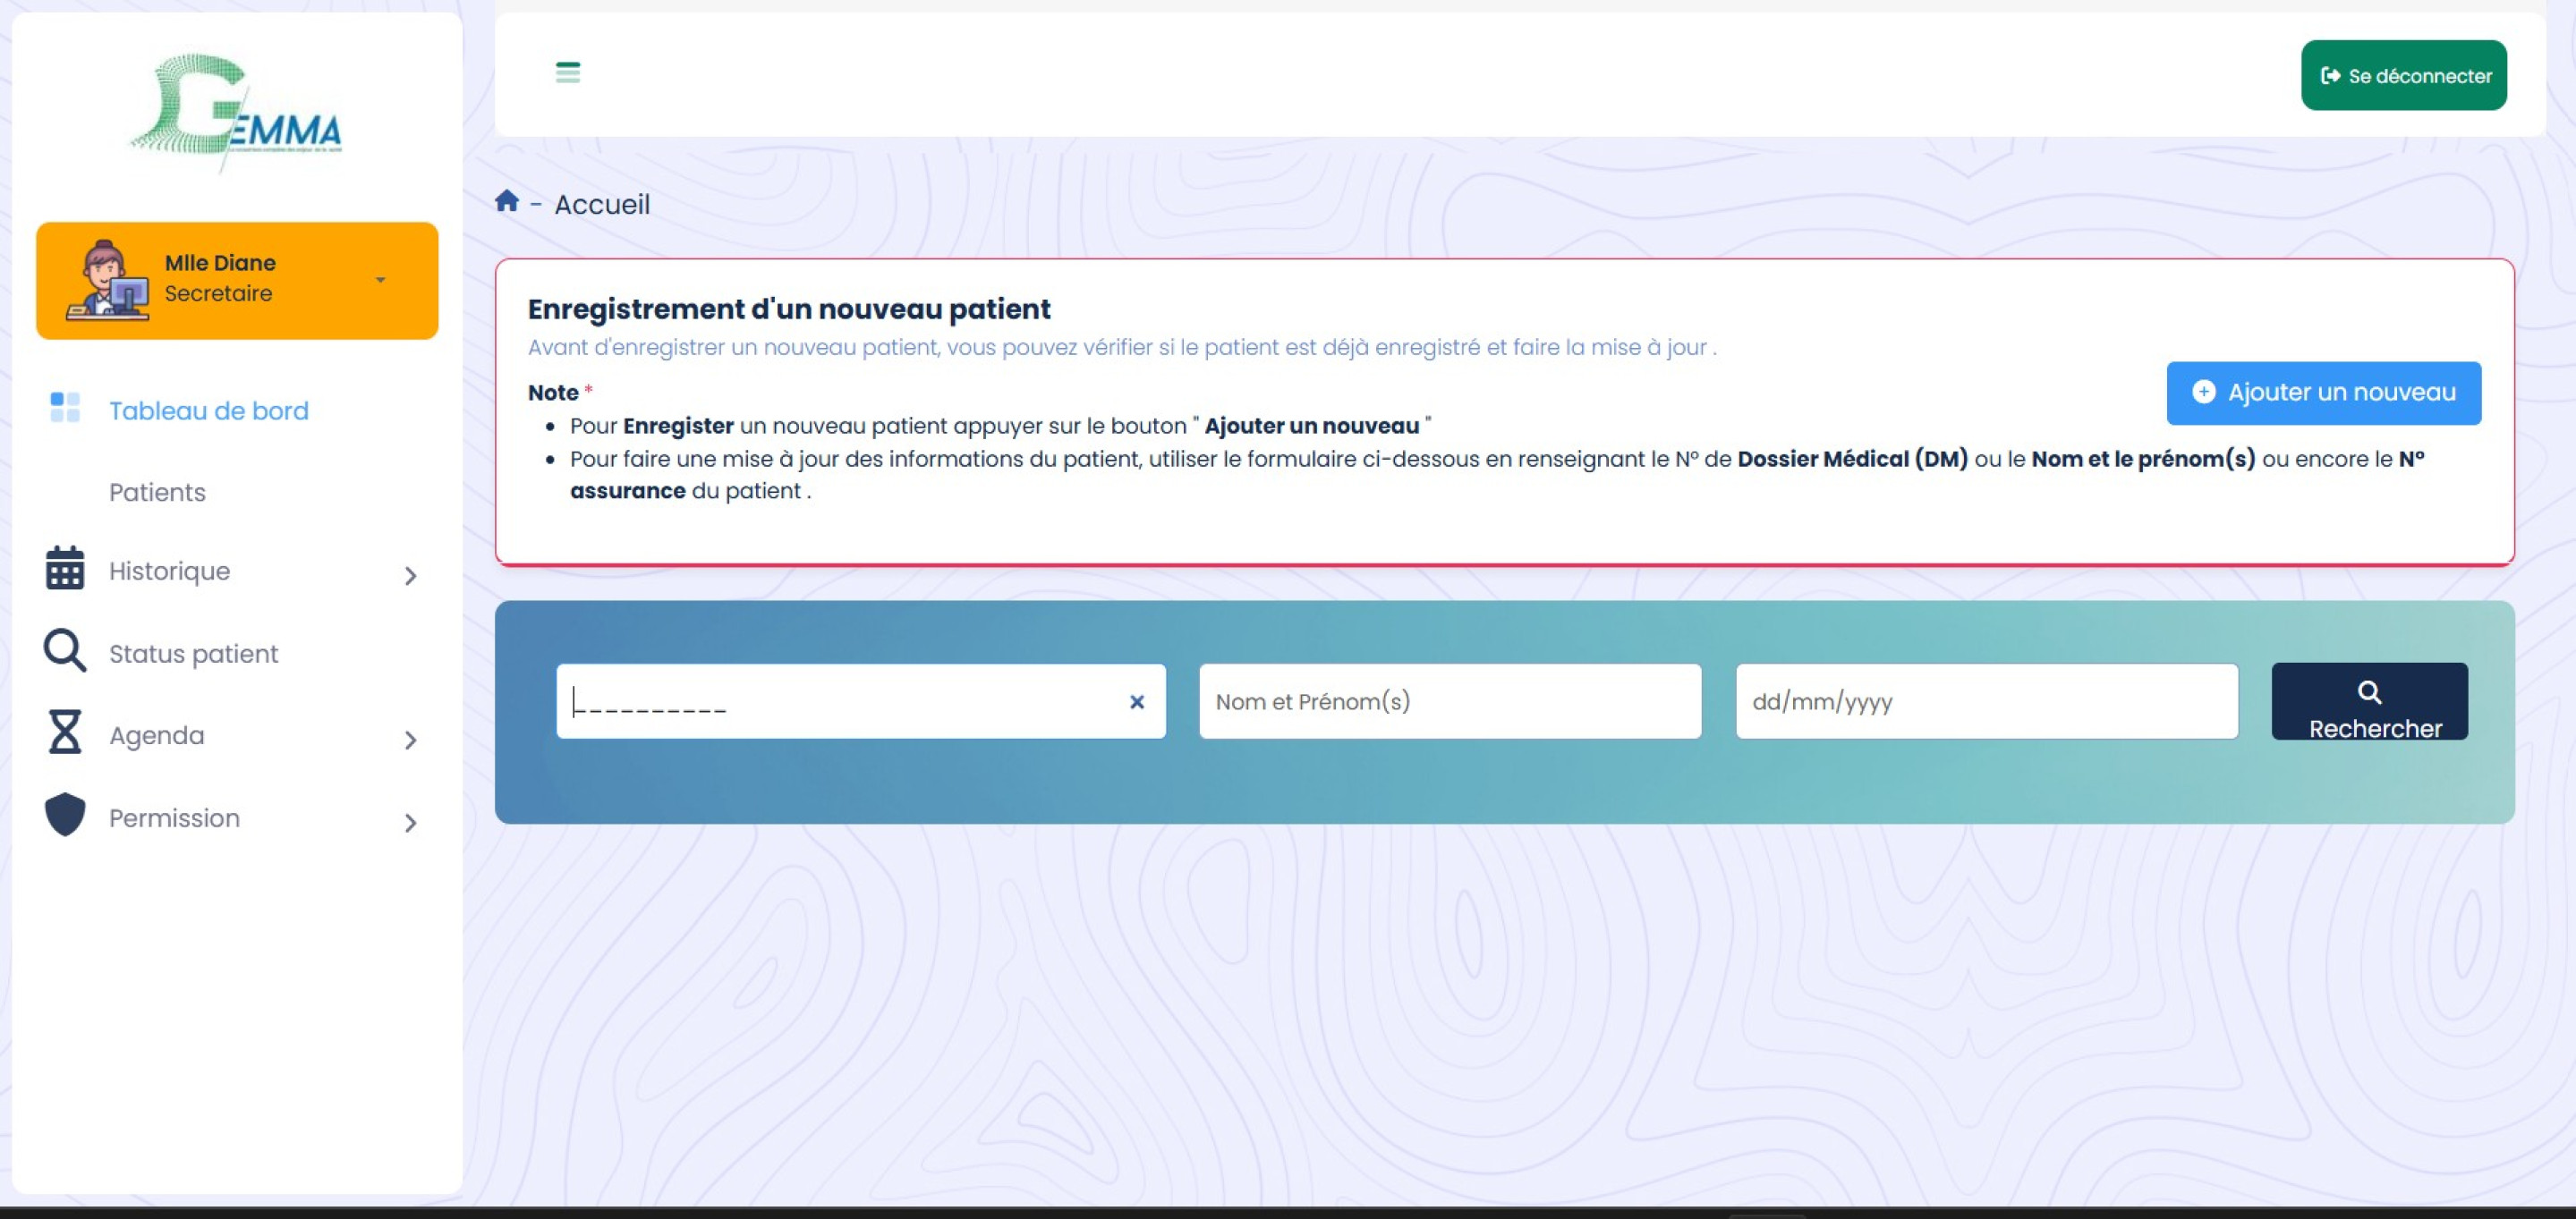Viewport: 2576px width, 1219px height.
Task: Click the Tableau de bord grid icon
Action: click(65, 408)
